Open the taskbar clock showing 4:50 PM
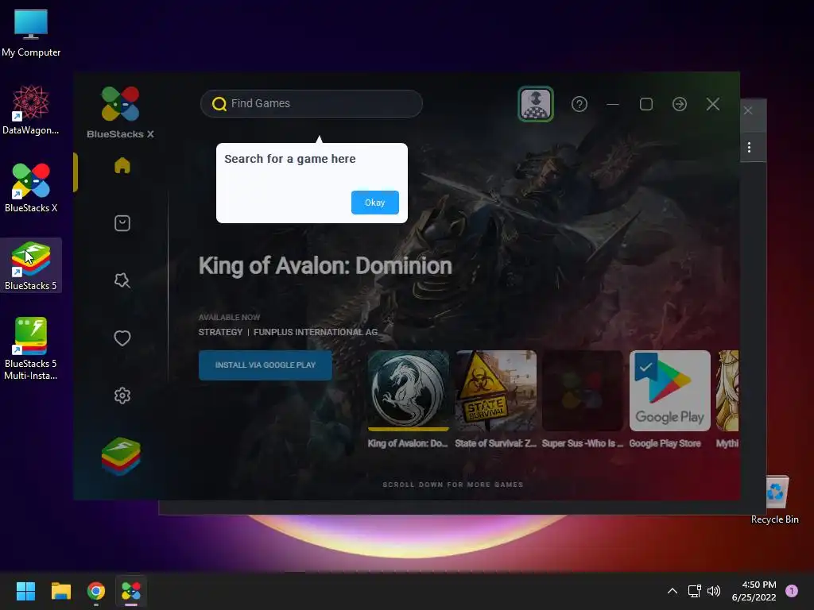The height and width of the screenshot is (610, 814). click(x=754, y=591)
